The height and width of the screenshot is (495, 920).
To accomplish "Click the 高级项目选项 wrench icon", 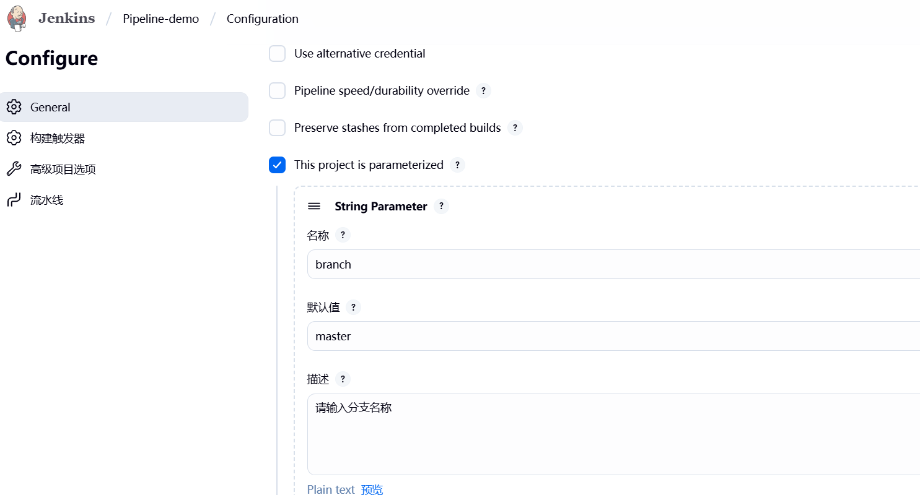I will pos(14,169).
